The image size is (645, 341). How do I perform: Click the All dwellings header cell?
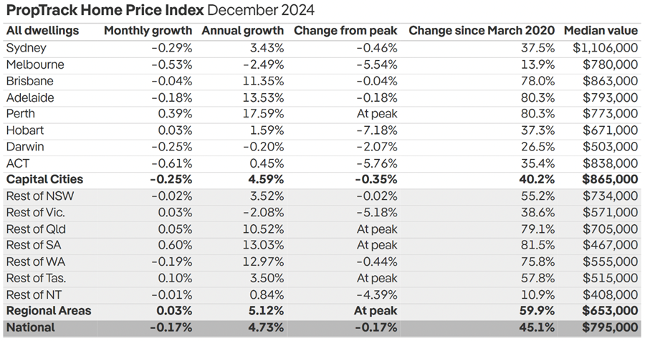click(42, 32)
